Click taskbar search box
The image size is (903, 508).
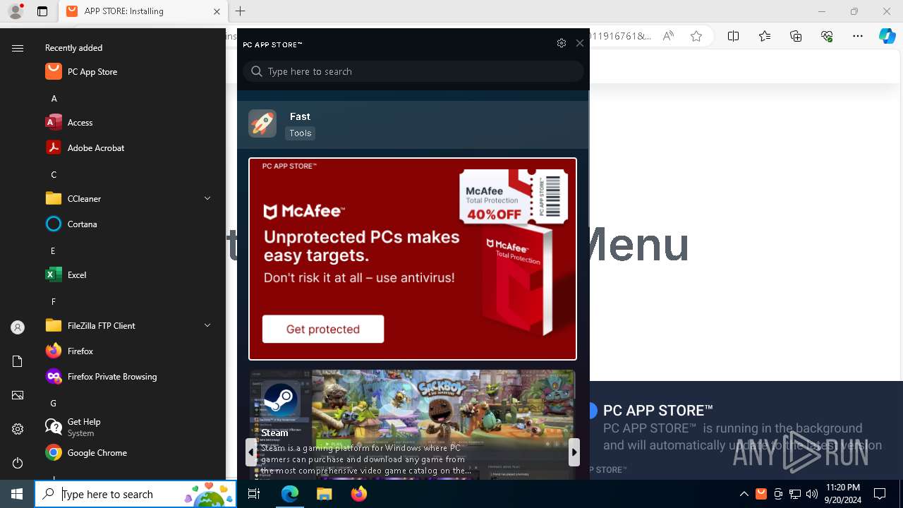[135, 494]
